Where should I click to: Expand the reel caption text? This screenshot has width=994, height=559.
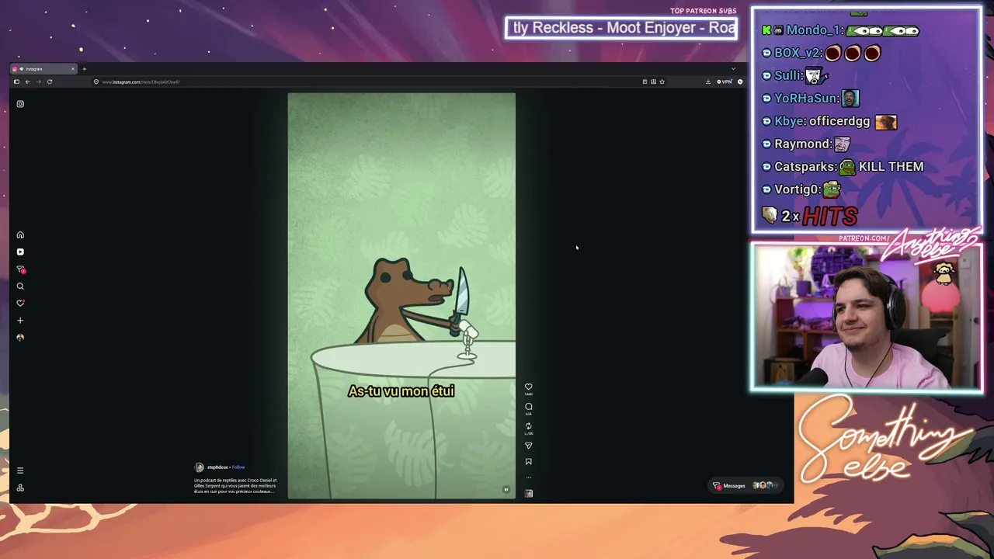235,486
